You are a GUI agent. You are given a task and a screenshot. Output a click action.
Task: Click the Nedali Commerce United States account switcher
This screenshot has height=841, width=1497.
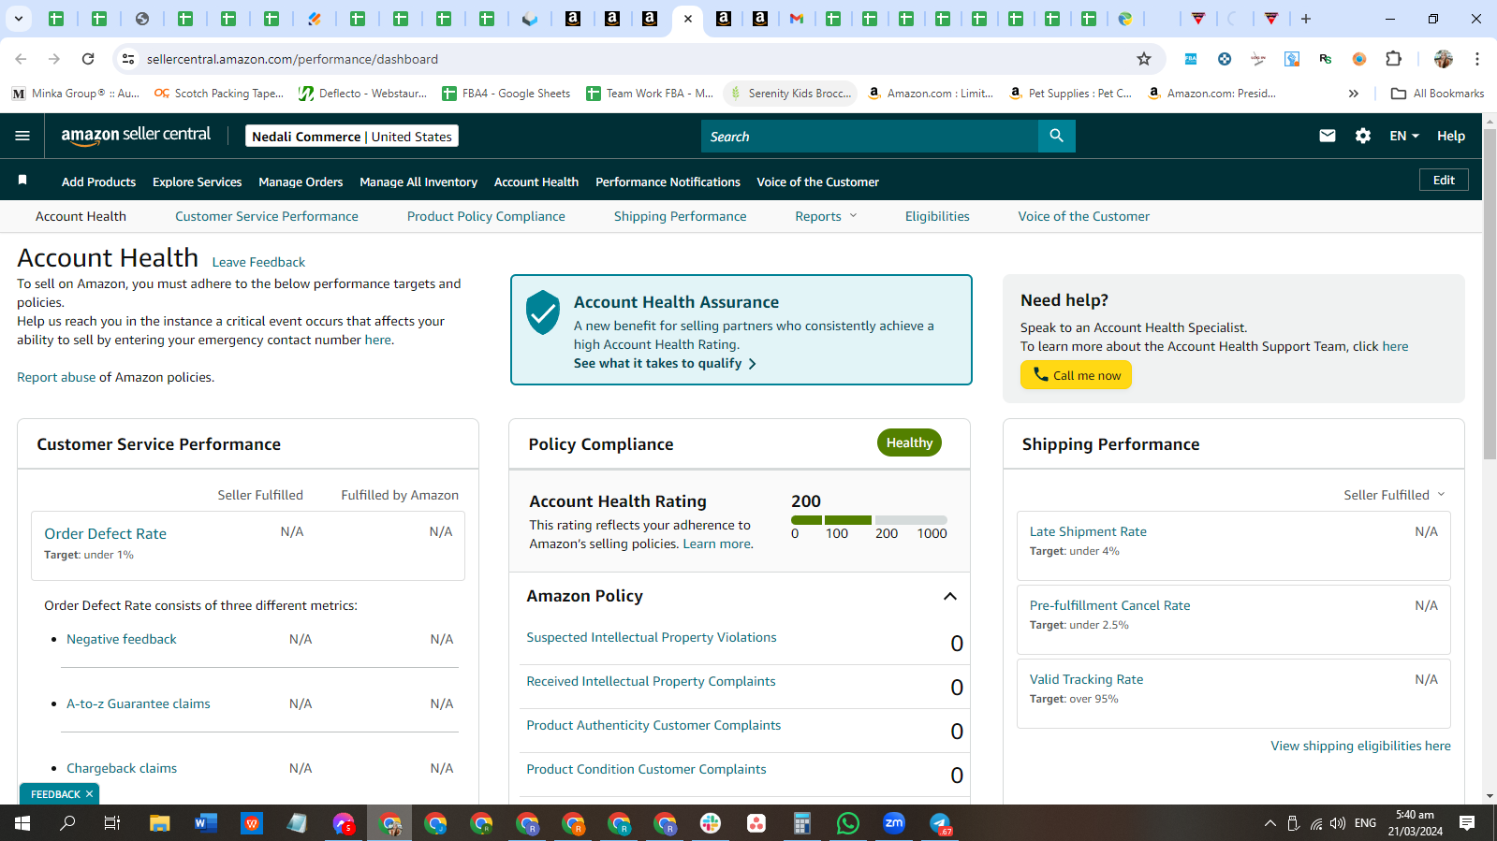point(352,137)
